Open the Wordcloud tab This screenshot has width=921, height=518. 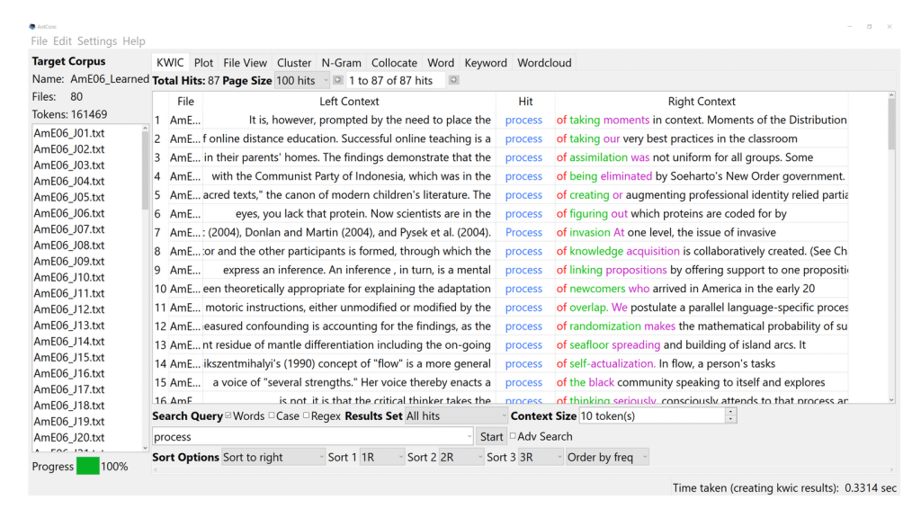544,63
